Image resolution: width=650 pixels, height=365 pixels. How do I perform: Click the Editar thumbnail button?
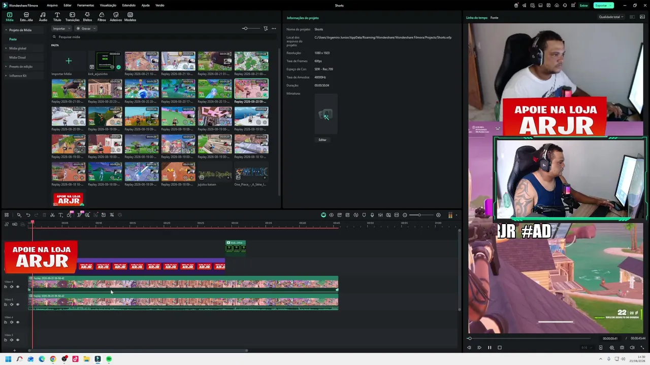tap(322, 140)
